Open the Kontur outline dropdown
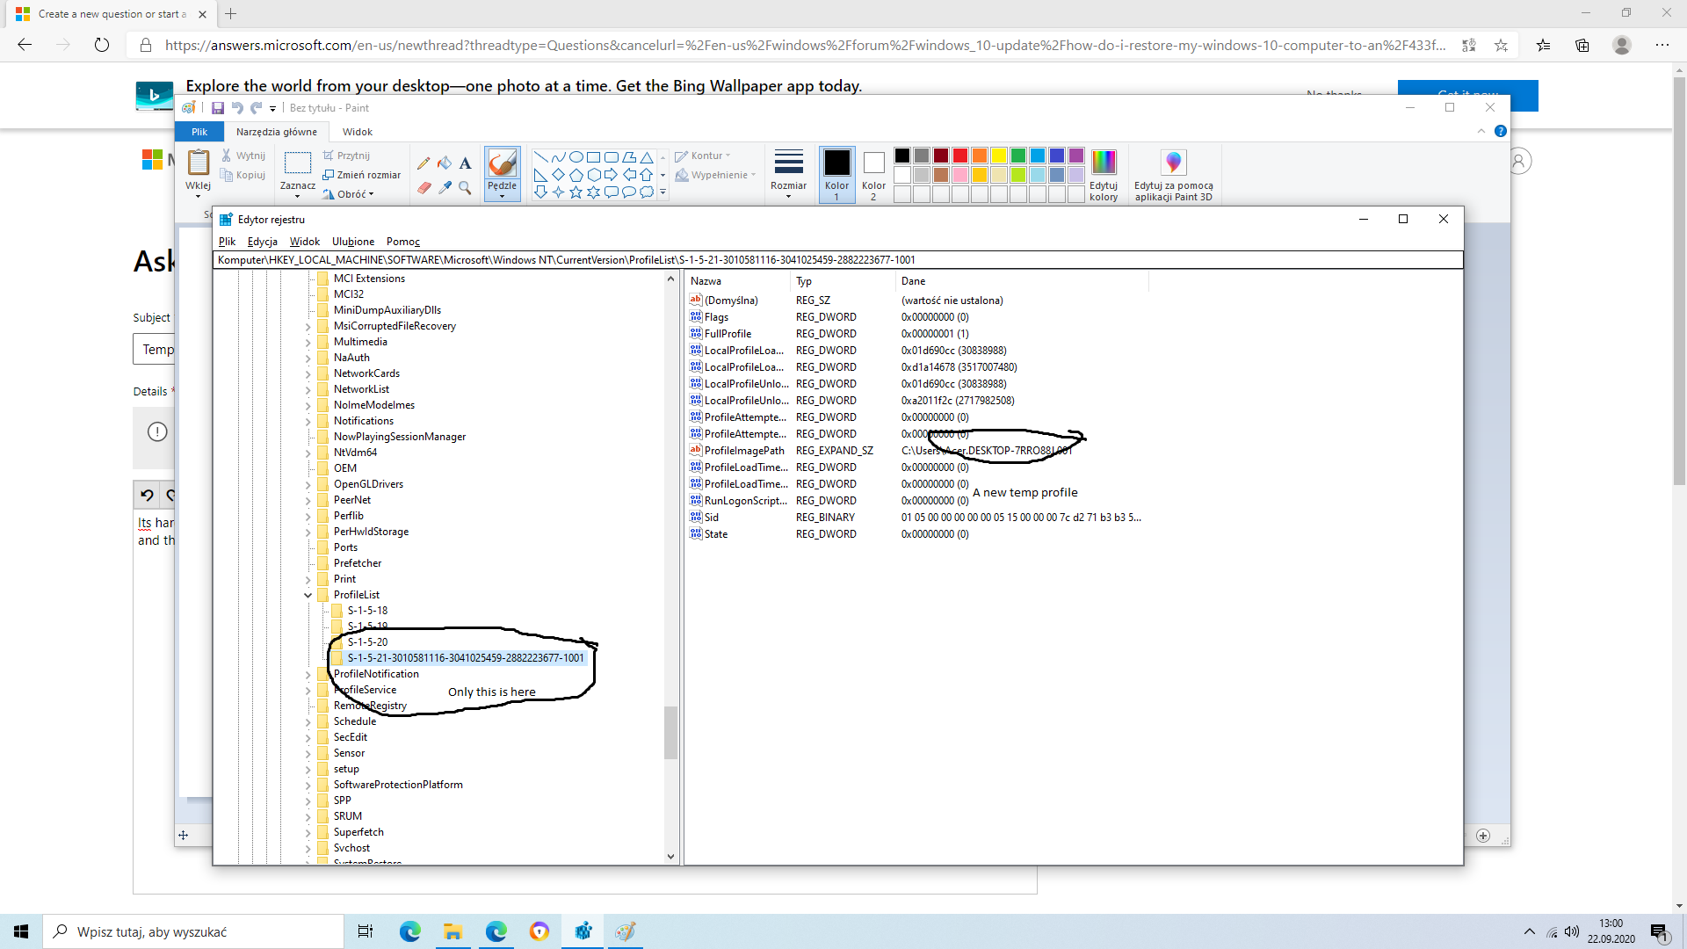 pos(703,156)
